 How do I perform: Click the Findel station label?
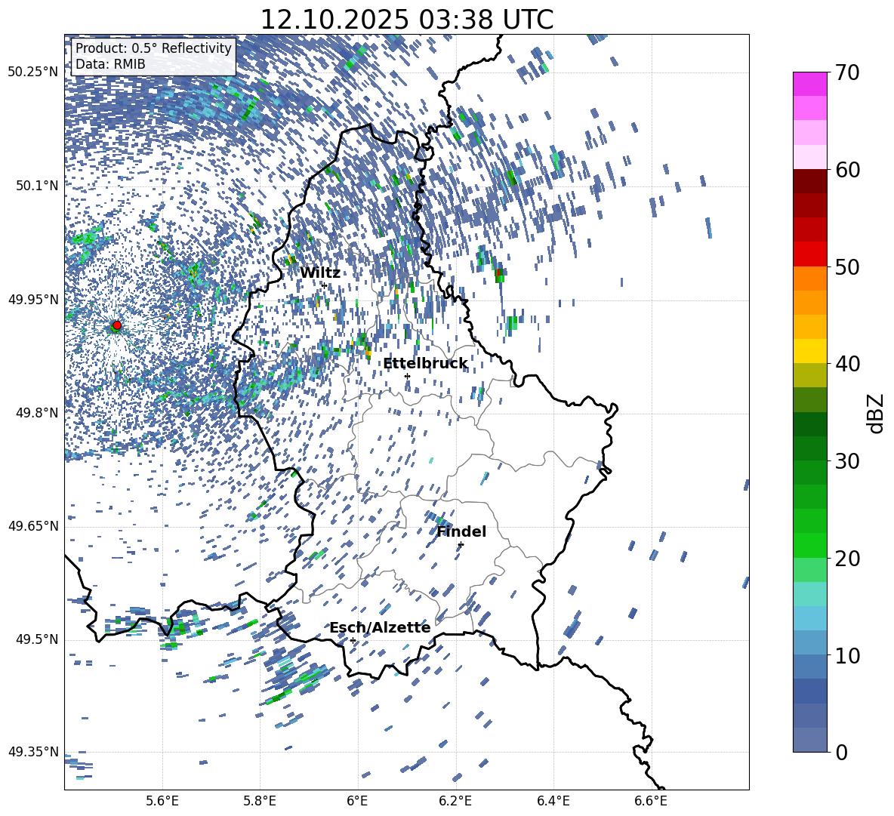461,531
